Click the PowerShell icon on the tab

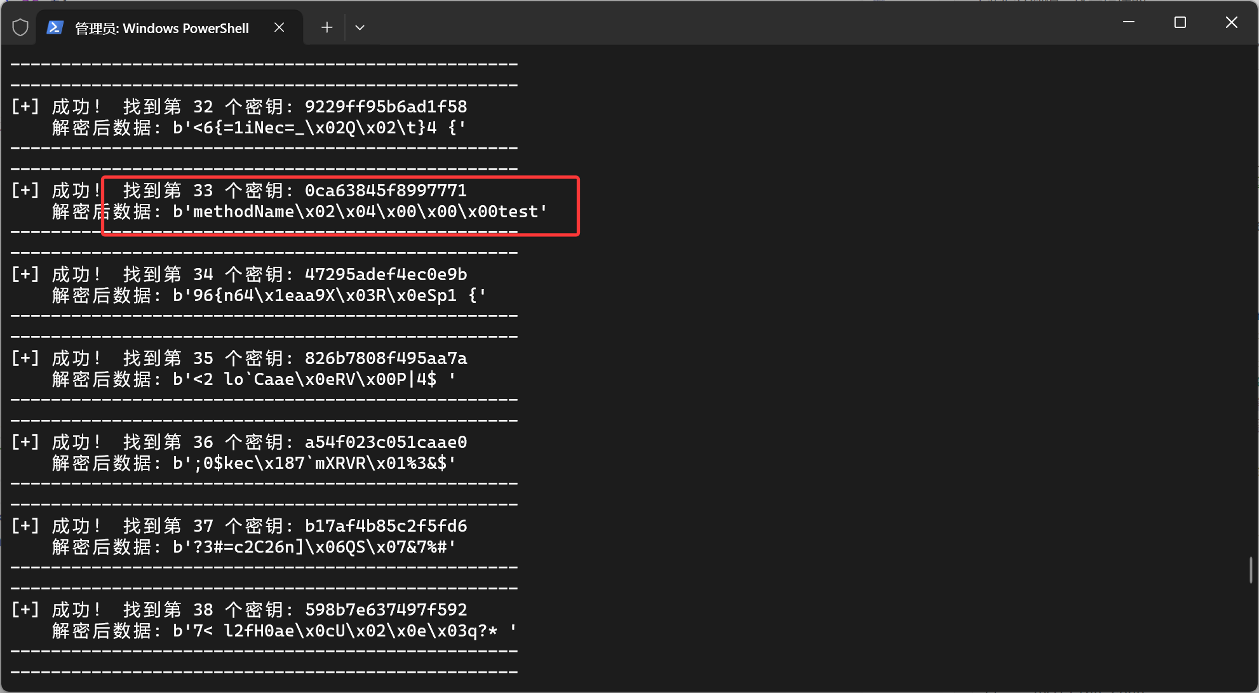coord(55,27)
